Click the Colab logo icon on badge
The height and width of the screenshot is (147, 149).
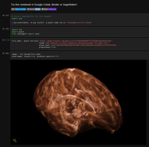tap(13, 9)
